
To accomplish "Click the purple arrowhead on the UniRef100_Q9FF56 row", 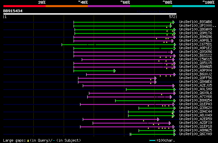I will tap(156, 78).
